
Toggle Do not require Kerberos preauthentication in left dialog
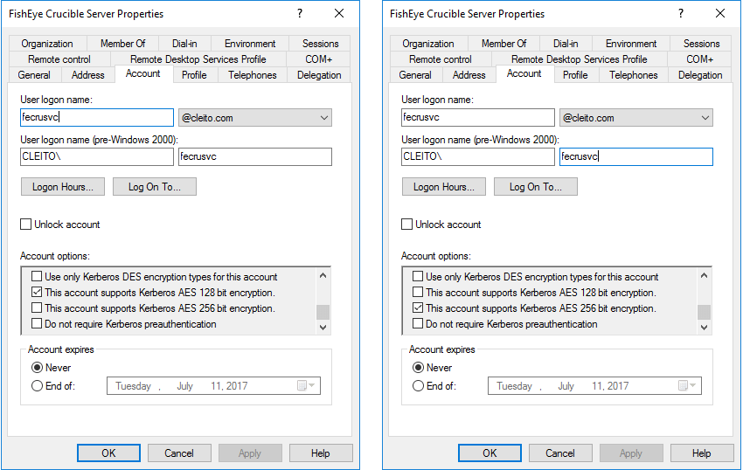pyautogui.click(x=37, y=323)
